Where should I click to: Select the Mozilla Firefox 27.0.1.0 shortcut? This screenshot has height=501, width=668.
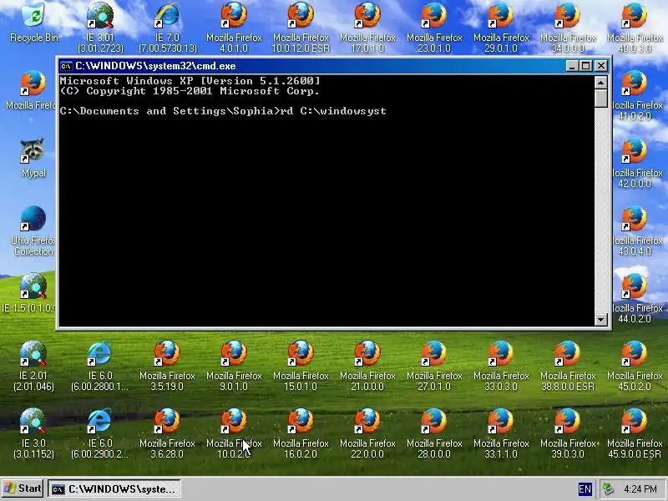(434, 366)
